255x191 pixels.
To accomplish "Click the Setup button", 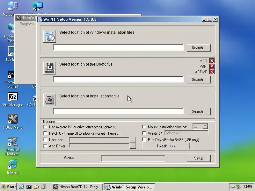I will tap(199, 158).
